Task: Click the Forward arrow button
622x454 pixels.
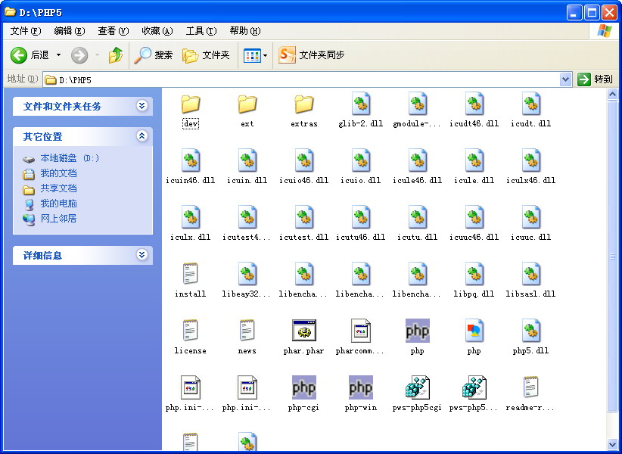Action: (79, 55)
